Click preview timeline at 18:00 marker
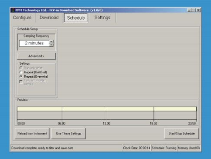211x159 pixels. point(153,113)
